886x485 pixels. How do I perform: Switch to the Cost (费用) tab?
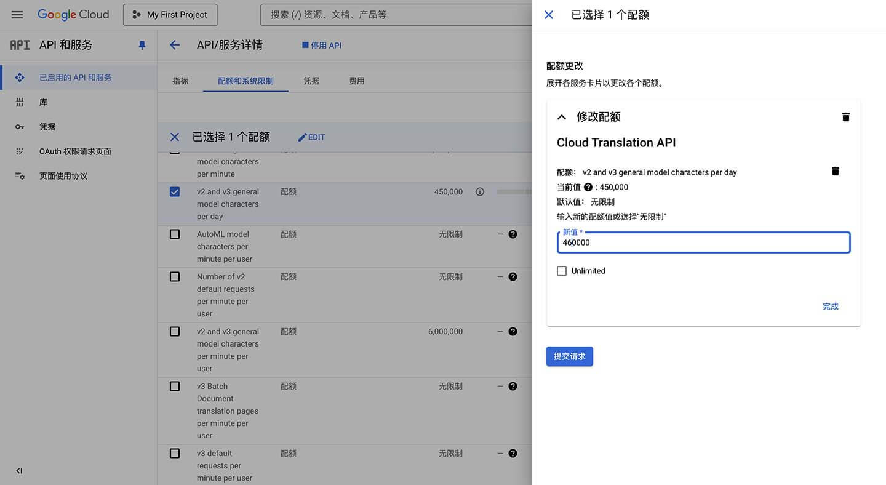coord(357,81)
